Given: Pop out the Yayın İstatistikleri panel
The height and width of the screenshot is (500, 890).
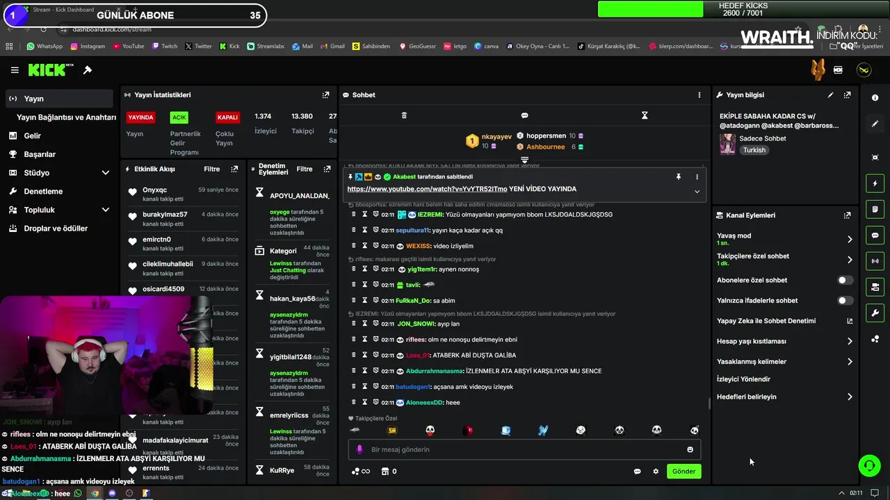Looking at the screenshot, I should click(325, 95).
